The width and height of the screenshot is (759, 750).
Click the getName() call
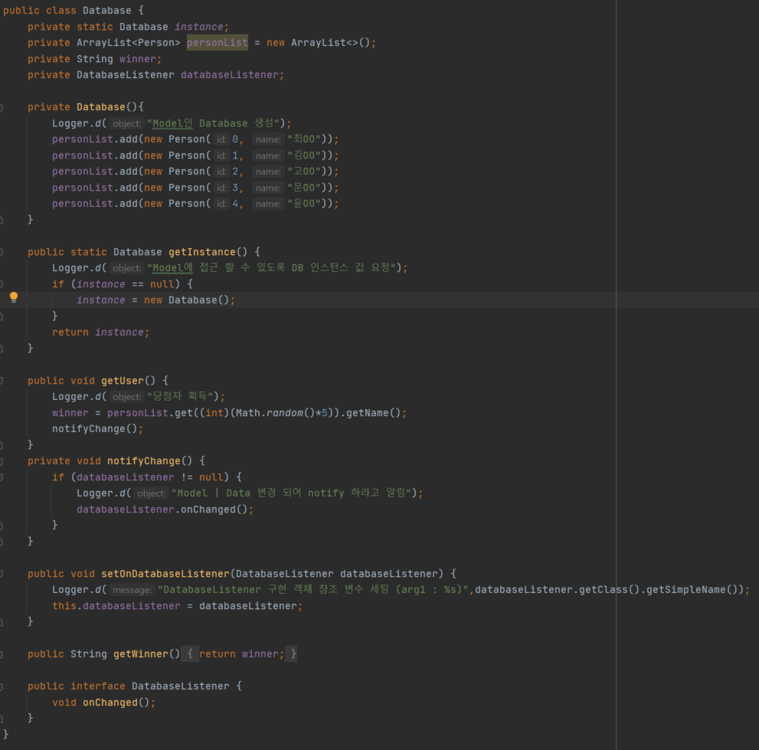point(374,413)
